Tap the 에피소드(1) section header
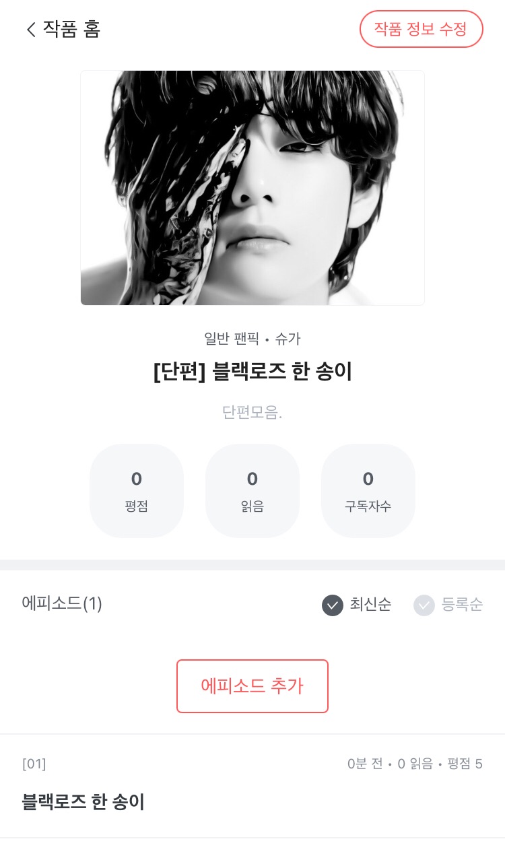505x862 pixels. tap(62, 603)
